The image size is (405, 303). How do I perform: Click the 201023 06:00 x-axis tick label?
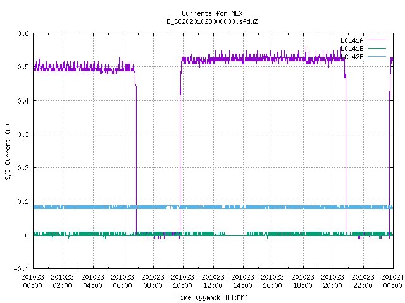[x=122, y=281]
